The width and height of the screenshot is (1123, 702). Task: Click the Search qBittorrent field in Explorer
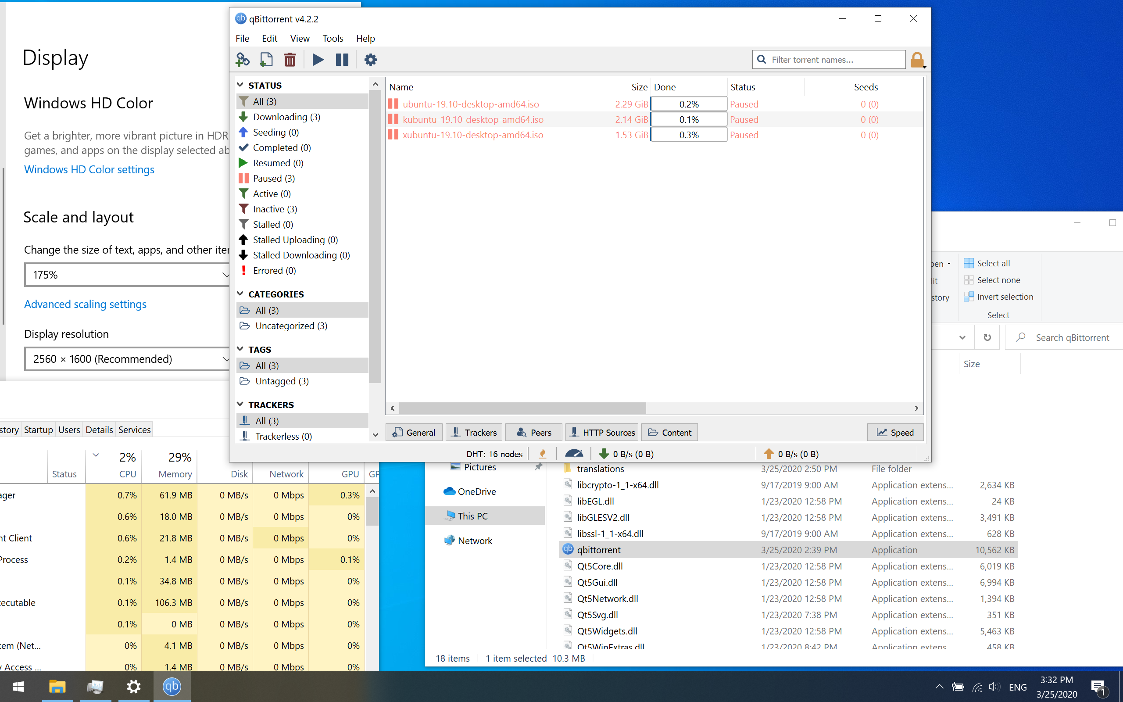(x=1065, y=337)
